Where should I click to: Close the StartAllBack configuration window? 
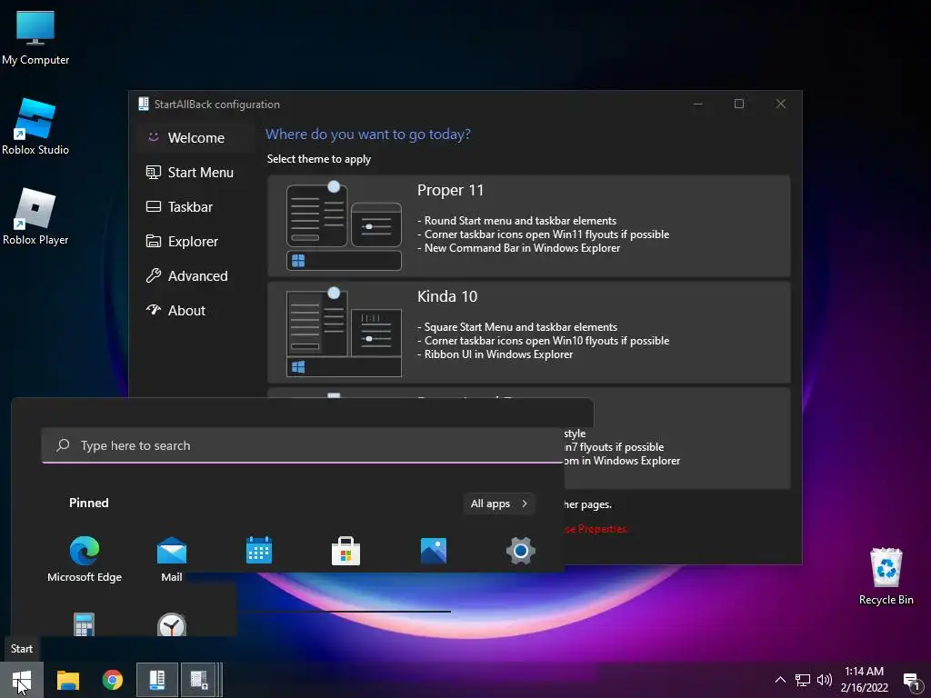point(781,104)
